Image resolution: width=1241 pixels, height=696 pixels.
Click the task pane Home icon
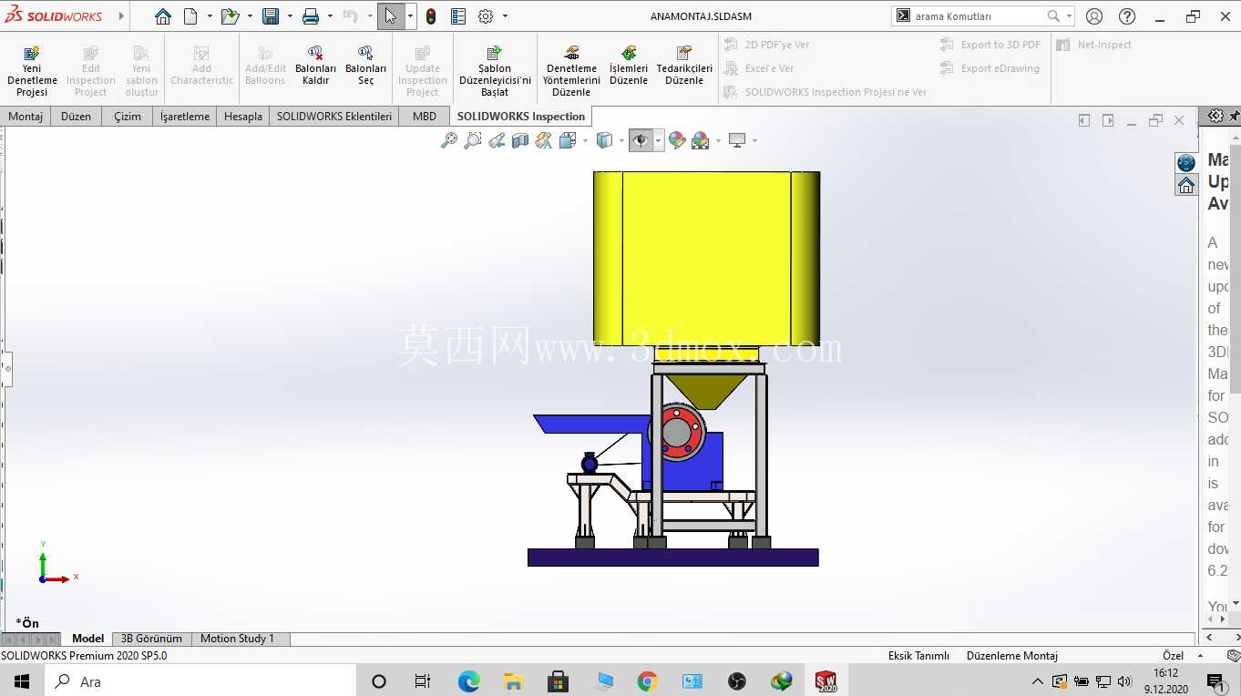(x=1186, y=185)
